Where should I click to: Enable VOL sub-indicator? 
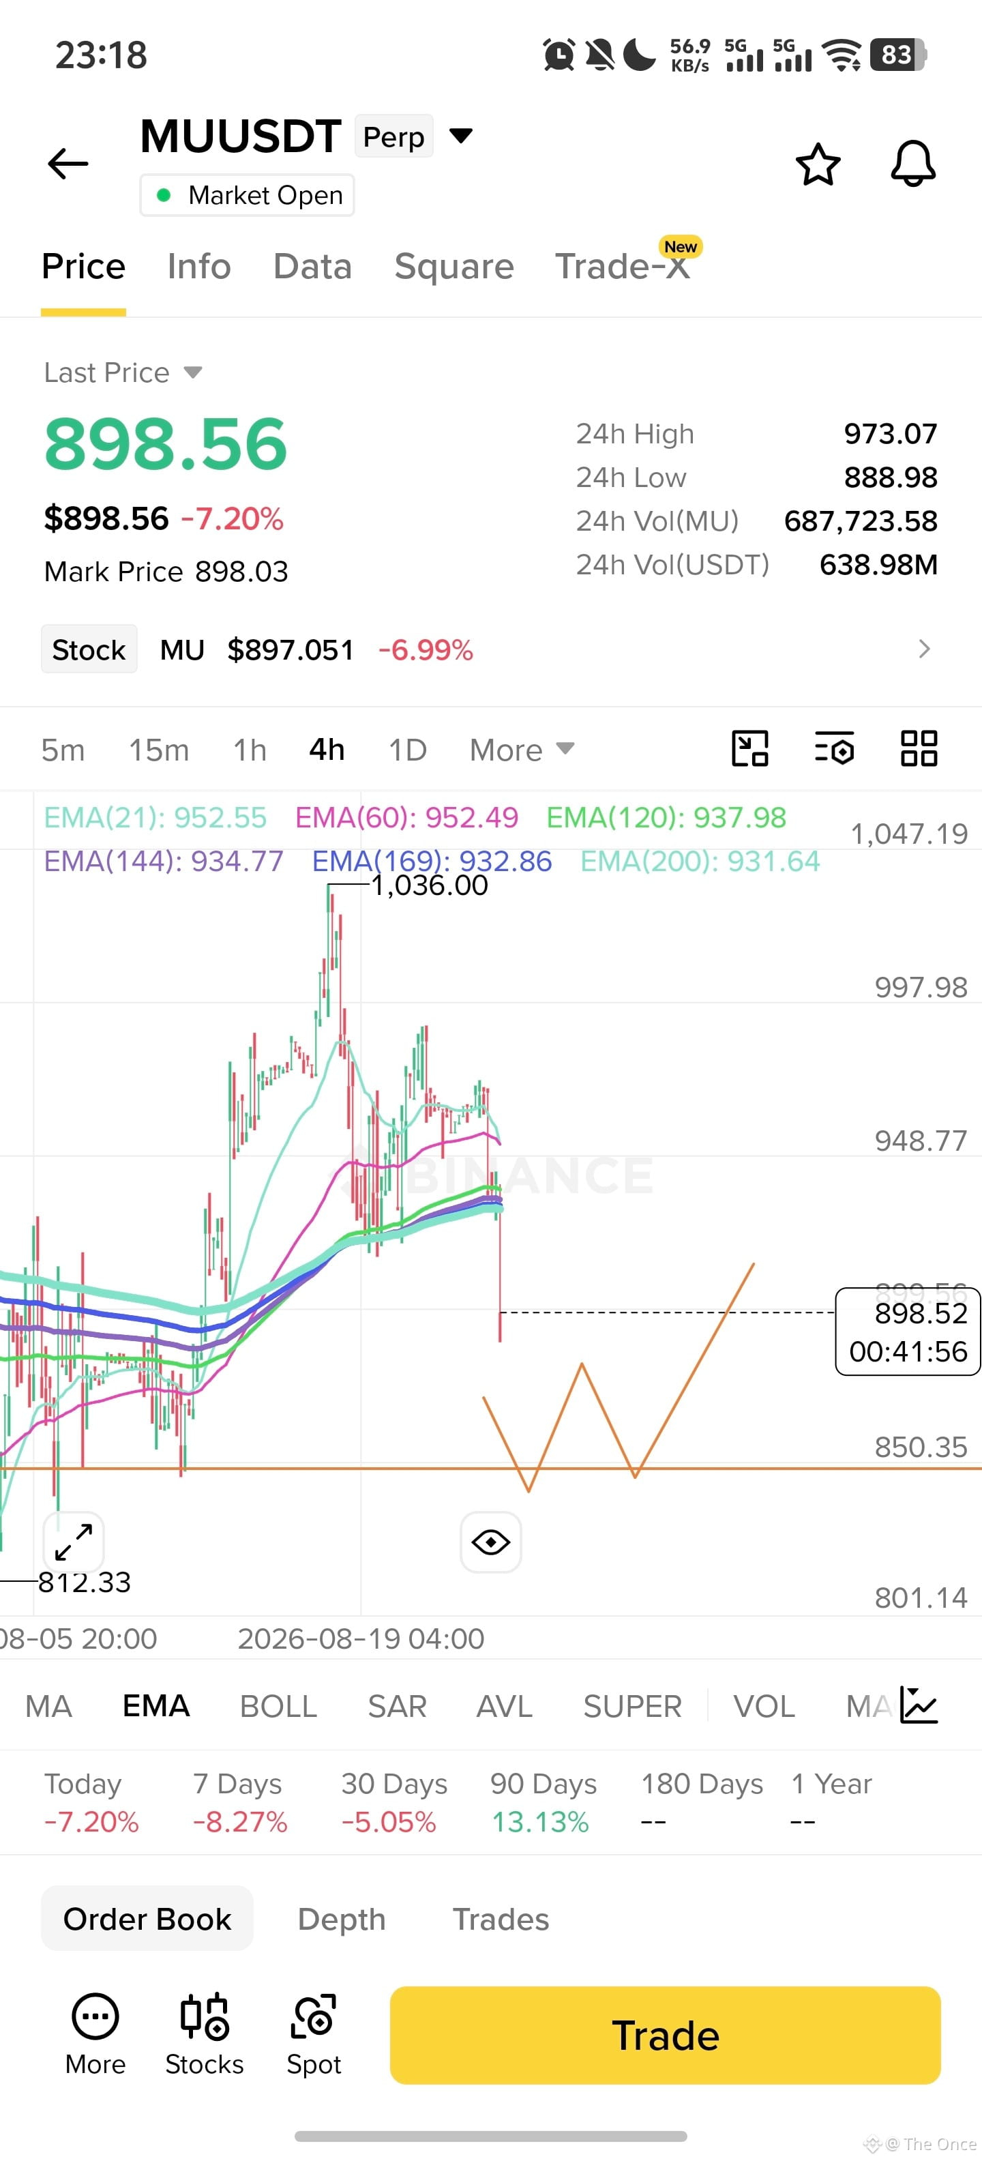coord(764,1705)
